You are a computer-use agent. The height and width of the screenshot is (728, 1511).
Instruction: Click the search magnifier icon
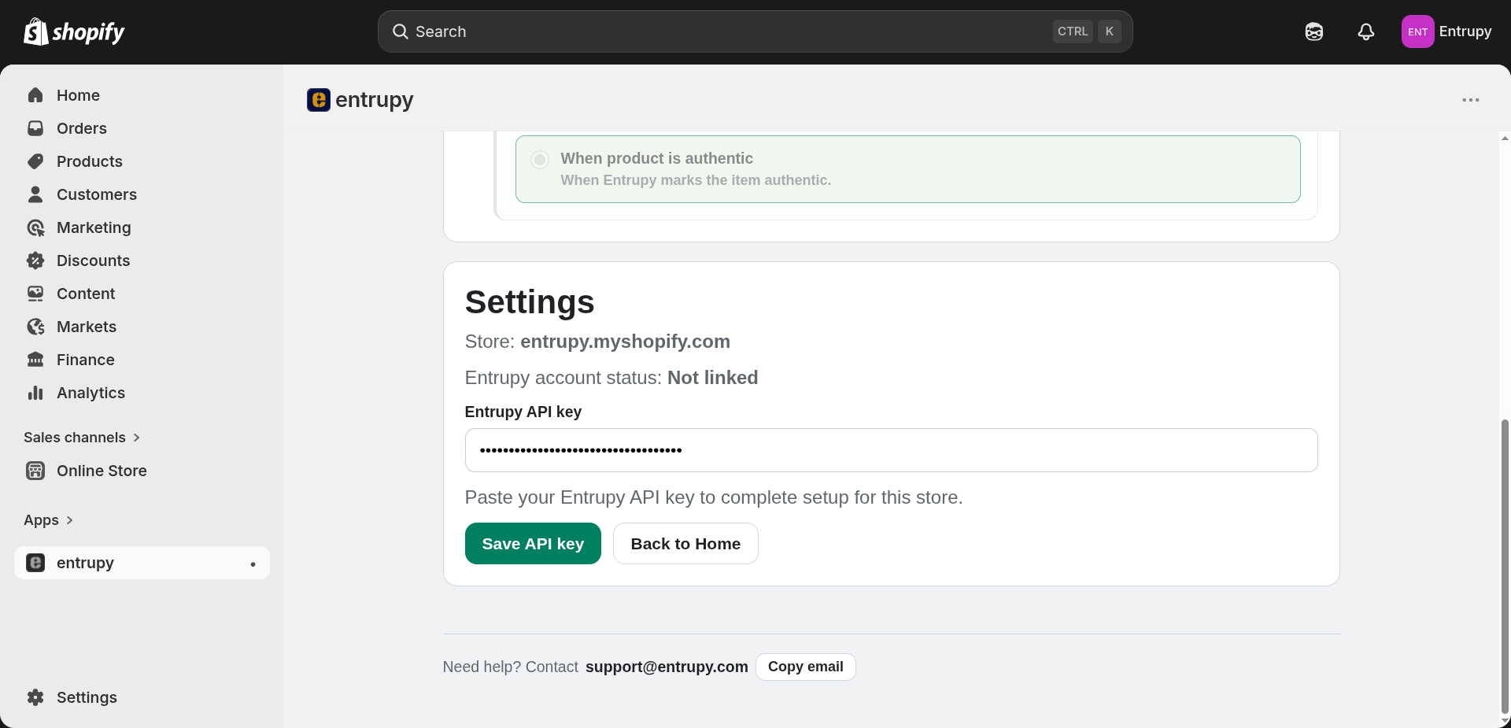[x=401, y=31]
